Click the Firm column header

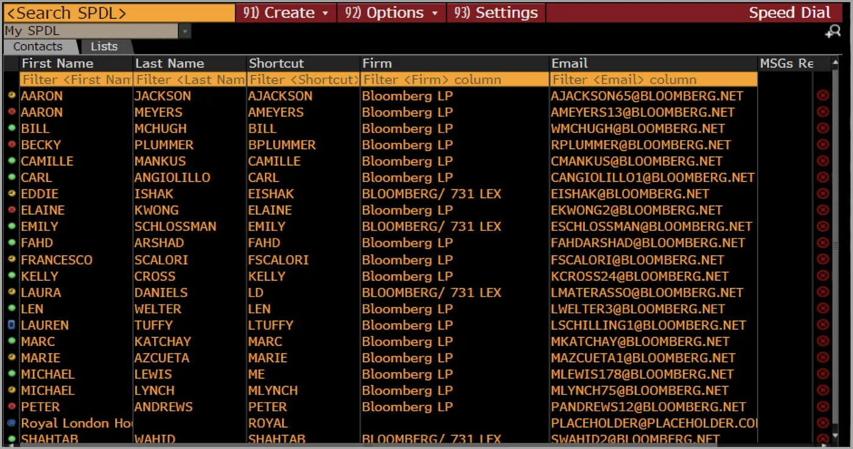[x=455, y=63]
